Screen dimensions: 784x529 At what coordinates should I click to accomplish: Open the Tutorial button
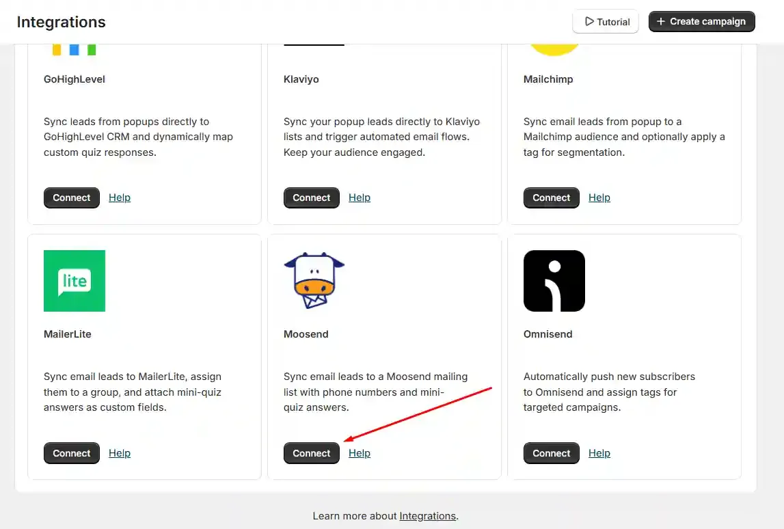coord(606,21)
